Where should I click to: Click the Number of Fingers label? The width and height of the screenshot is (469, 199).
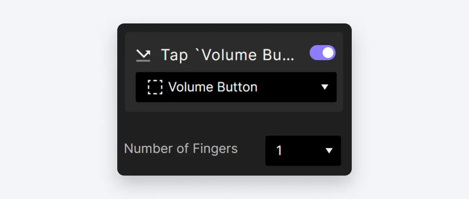tap(181, 149)
